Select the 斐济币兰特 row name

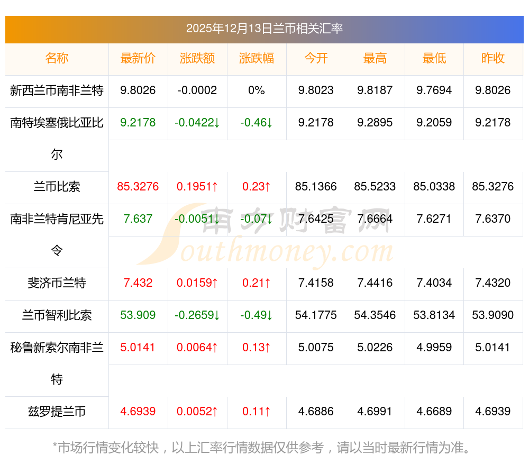57,283
